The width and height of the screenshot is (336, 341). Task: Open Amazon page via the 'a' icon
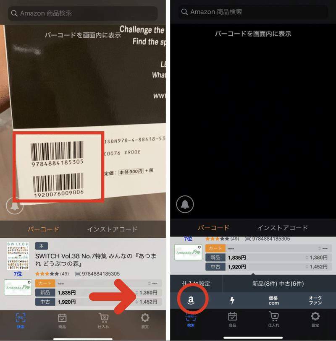pos(191,300)
